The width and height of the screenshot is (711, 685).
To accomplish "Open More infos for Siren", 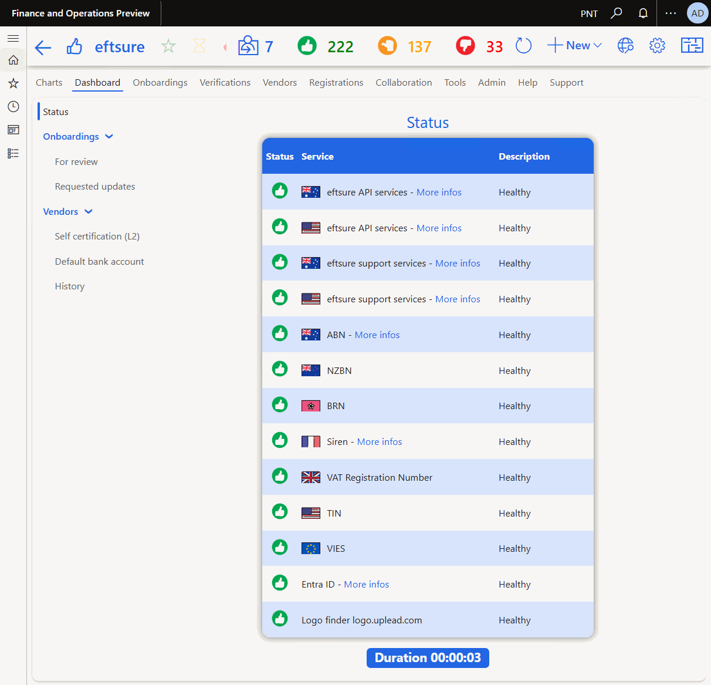I will click(380, 442).
